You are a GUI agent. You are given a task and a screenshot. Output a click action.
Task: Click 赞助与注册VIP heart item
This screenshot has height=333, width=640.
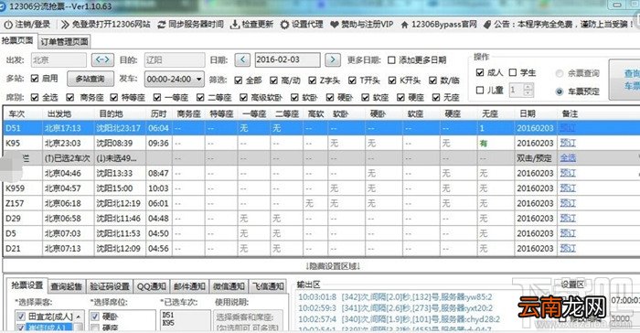(361, 25)
